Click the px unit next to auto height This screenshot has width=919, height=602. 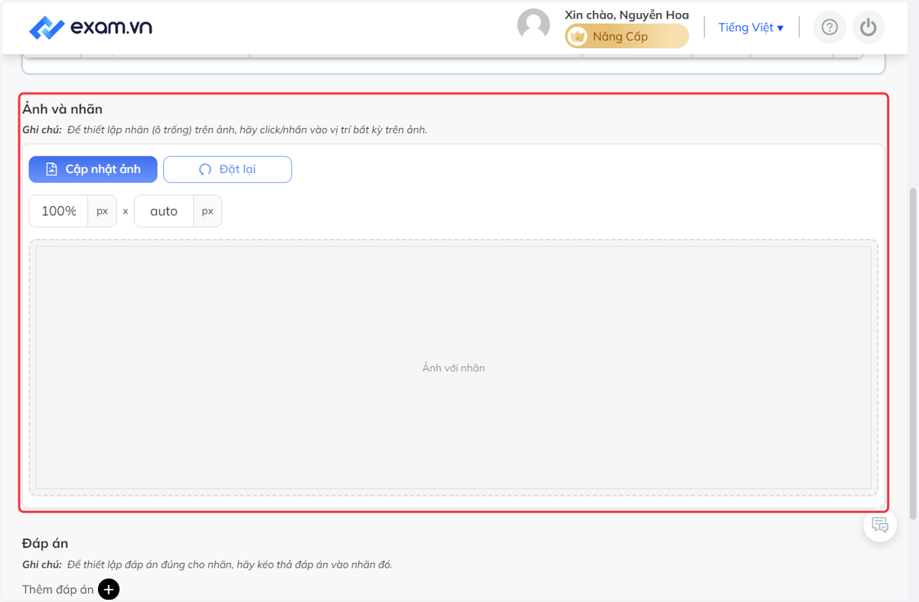[x=208, y=211]
